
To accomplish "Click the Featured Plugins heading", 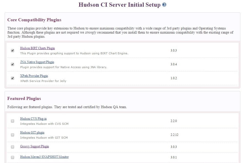I will click(24, 98).
